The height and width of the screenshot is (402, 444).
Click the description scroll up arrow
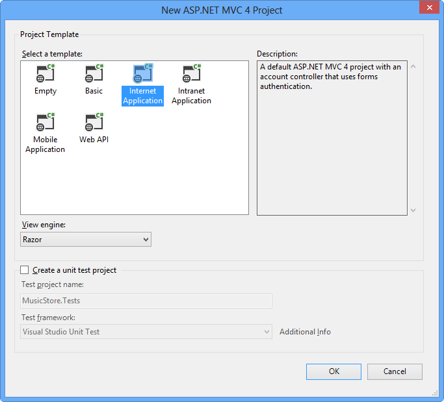(x=413, y=66)
